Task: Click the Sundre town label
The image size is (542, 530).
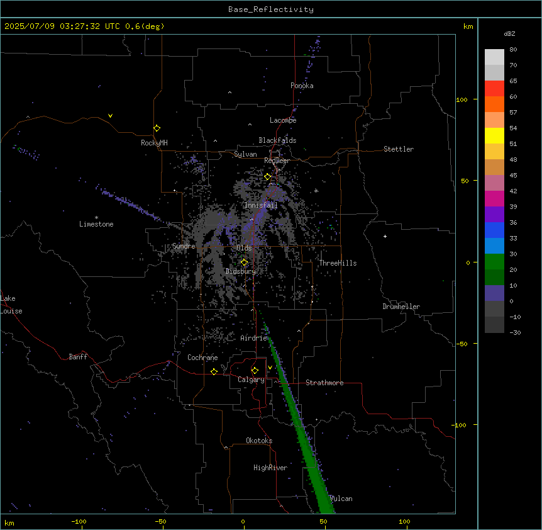Action: tap(184, 246)
